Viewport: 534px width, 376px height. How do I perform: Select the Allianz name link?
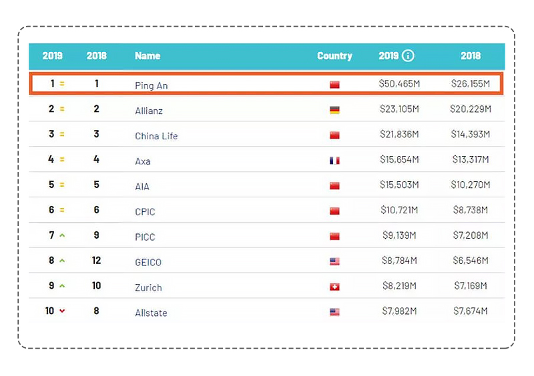[x=149, y=111]
